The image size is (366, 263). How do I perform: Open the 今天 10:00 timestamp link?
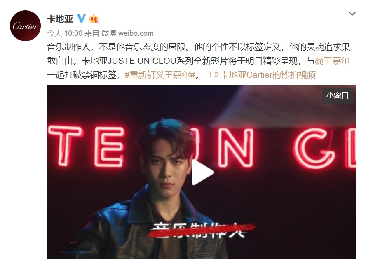click(x=65, y=33)
